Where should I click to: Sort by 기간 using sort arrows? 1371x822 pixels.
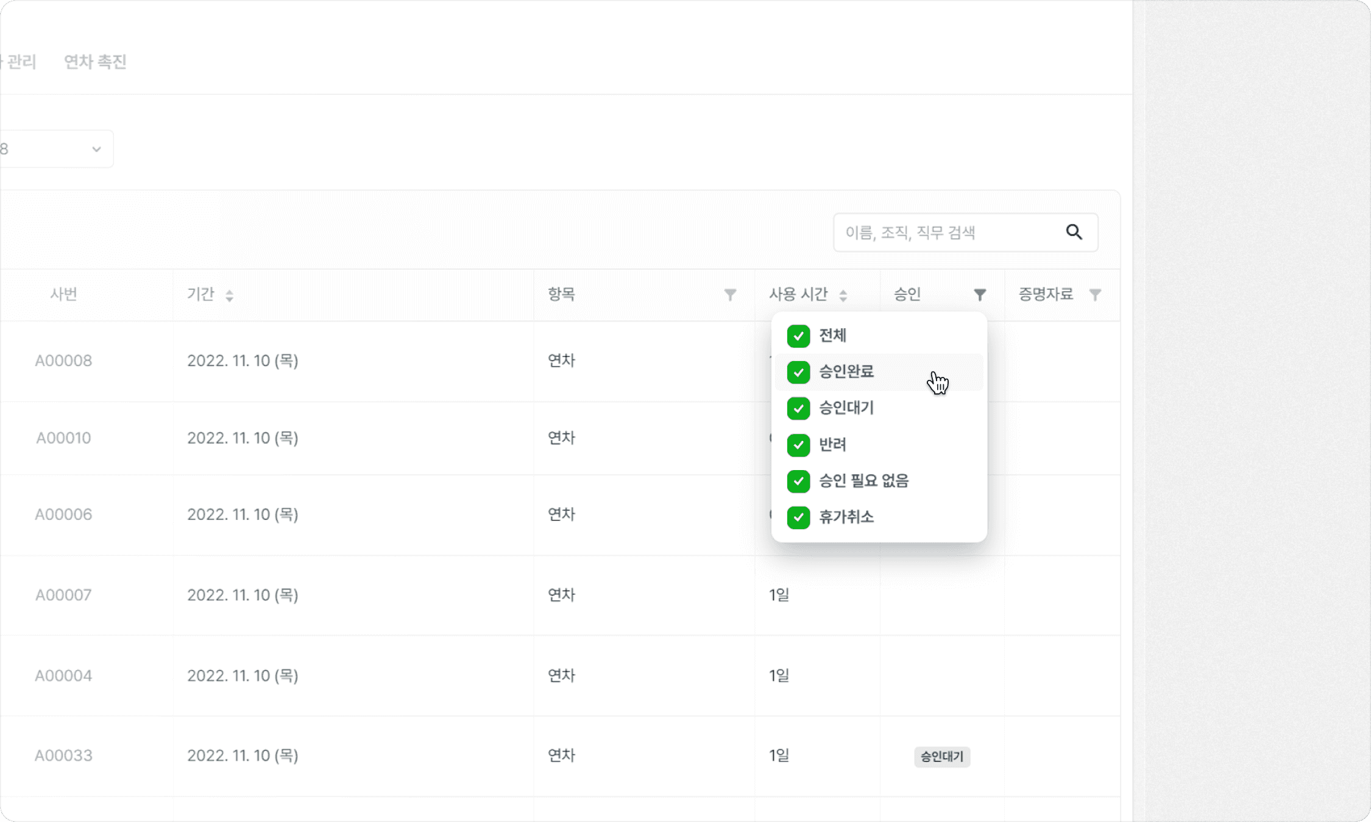click(229, 295)
